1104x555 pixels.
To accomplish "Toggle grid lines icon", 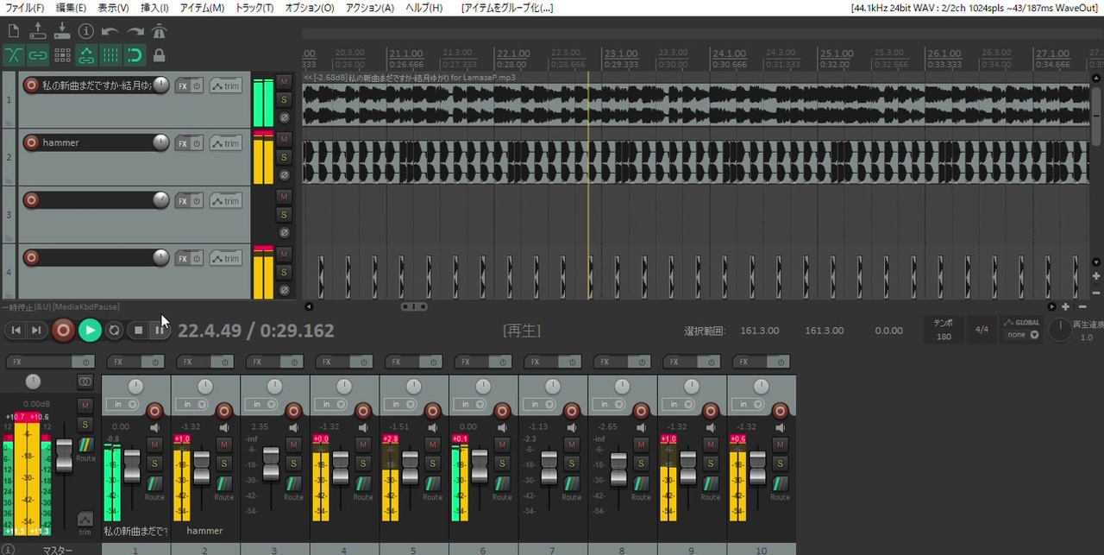I will 110,55.
